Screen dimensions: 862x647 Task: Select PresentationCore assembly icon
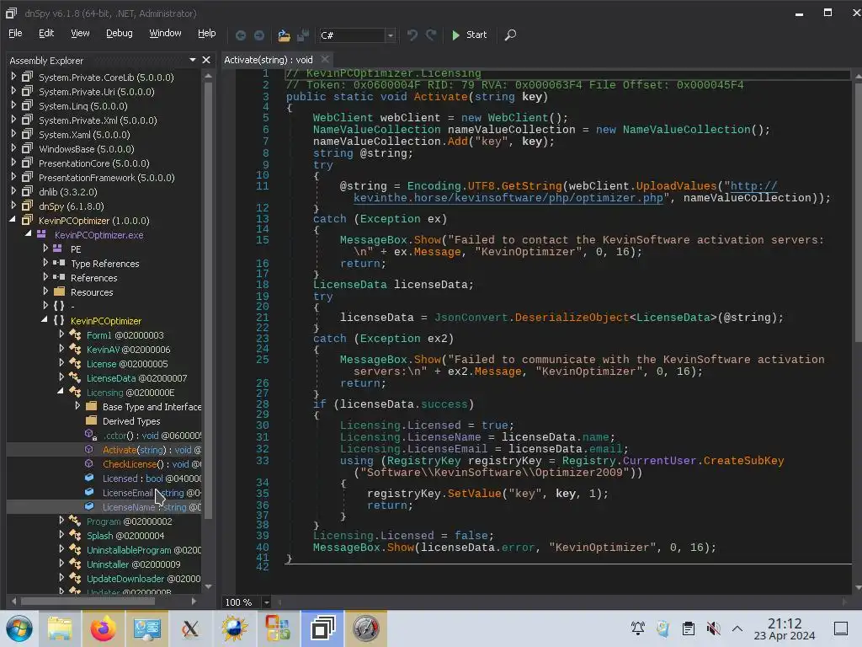coord(27,163)
